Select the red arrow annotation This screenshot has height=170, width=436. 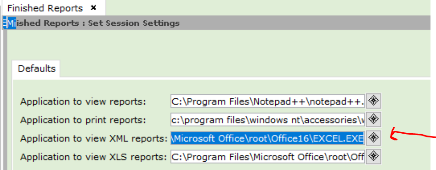[413, 135]
